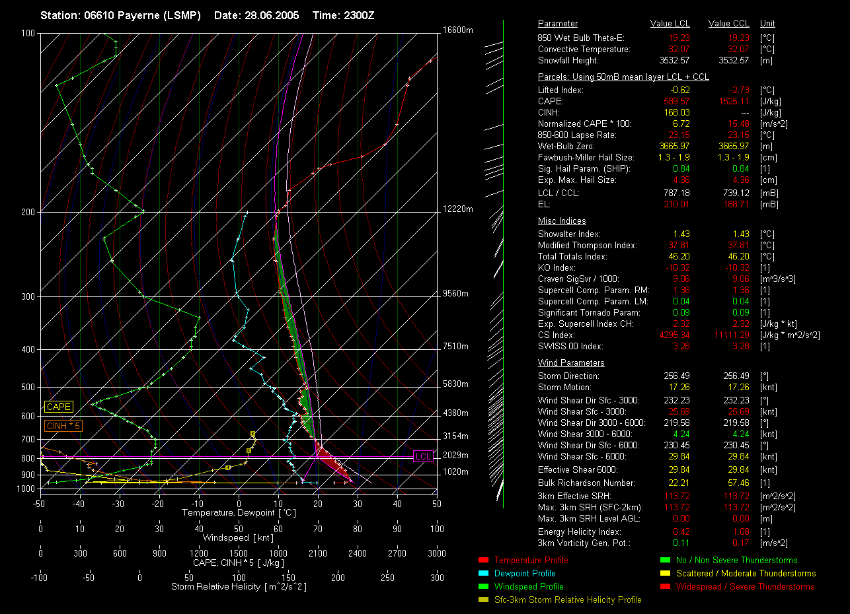Select the Date: 28.06.2005 header text
This screenshot has height=614, width=850.
coord(256,15)
